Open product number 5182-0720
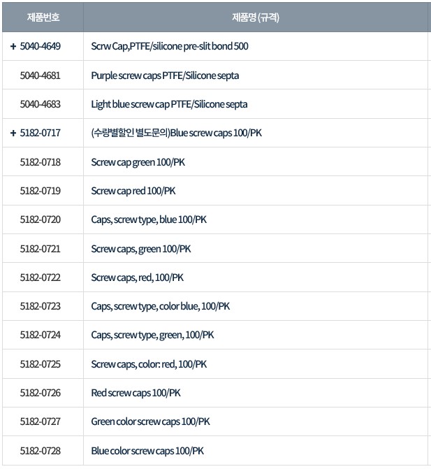 (x=40, y=219)
